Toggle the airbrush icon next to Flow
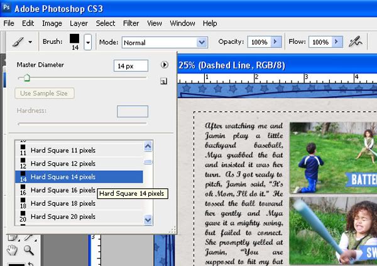Screen dimensions: 377x266 tap(356, 42)
